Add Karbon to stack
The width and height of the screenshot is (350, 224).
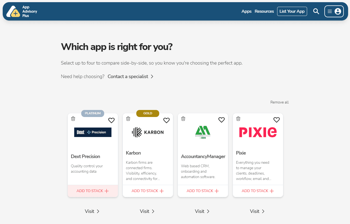(148, 191)
